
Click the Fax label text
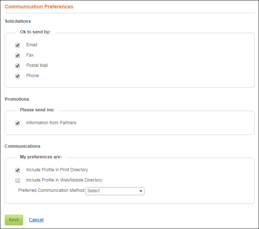[x=30, y=55]
